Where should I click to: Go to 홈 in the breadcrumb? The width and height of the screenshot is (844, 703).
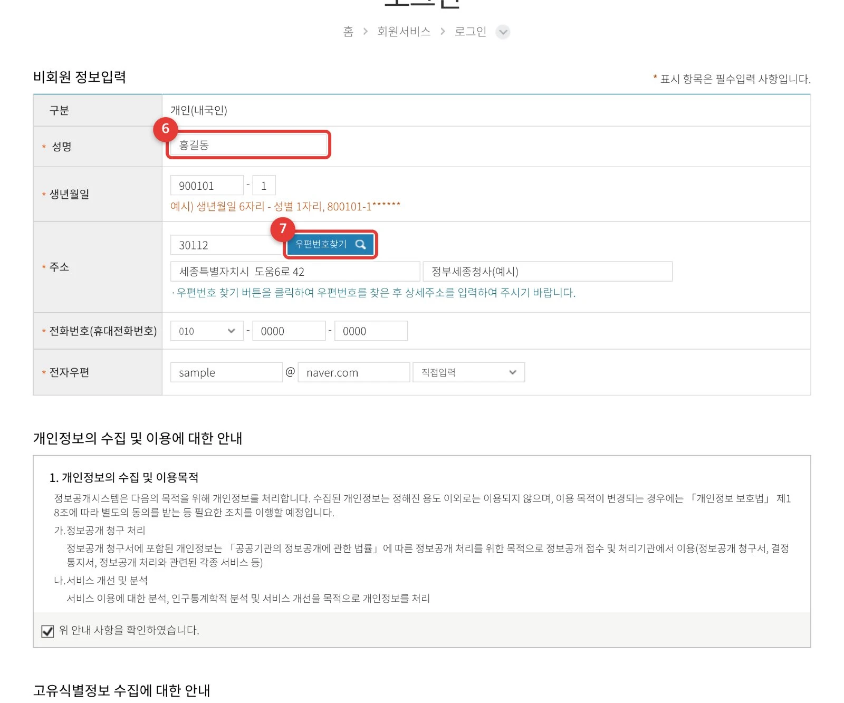pyautogui.click(x=348, y=32)
